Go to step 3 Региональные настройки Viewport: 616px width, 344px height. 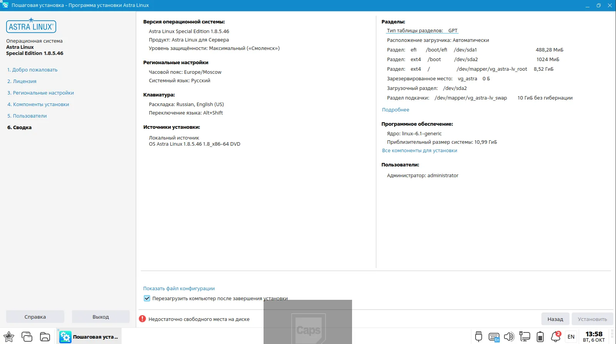click(x=40, y=93)
